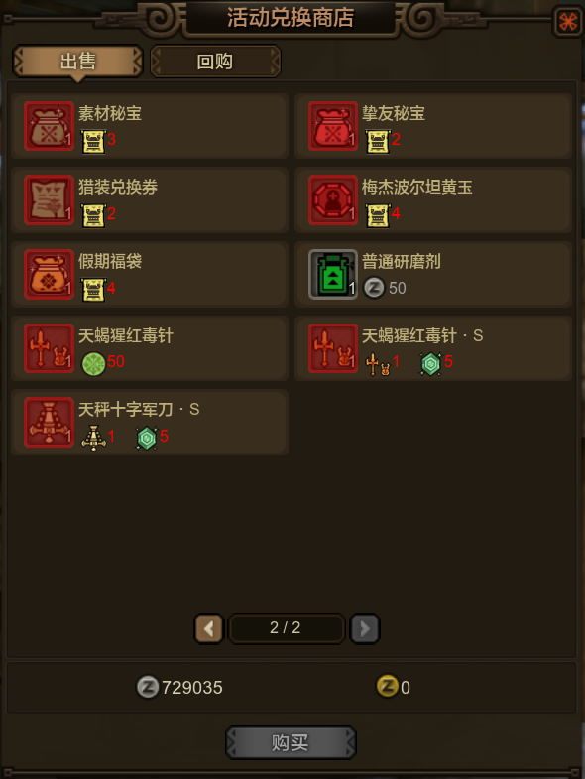The image size is (585, 779).
Task: Select the 天蝎猩红毒针·S item icon
Action: pos(333,348)
